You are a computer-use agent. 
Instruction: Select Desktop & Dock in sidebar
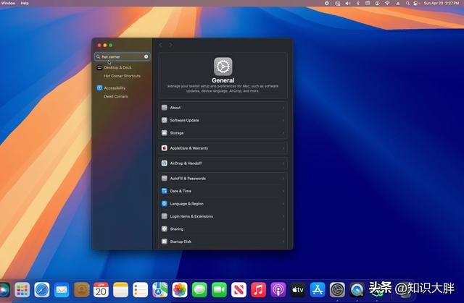[117, 67]
